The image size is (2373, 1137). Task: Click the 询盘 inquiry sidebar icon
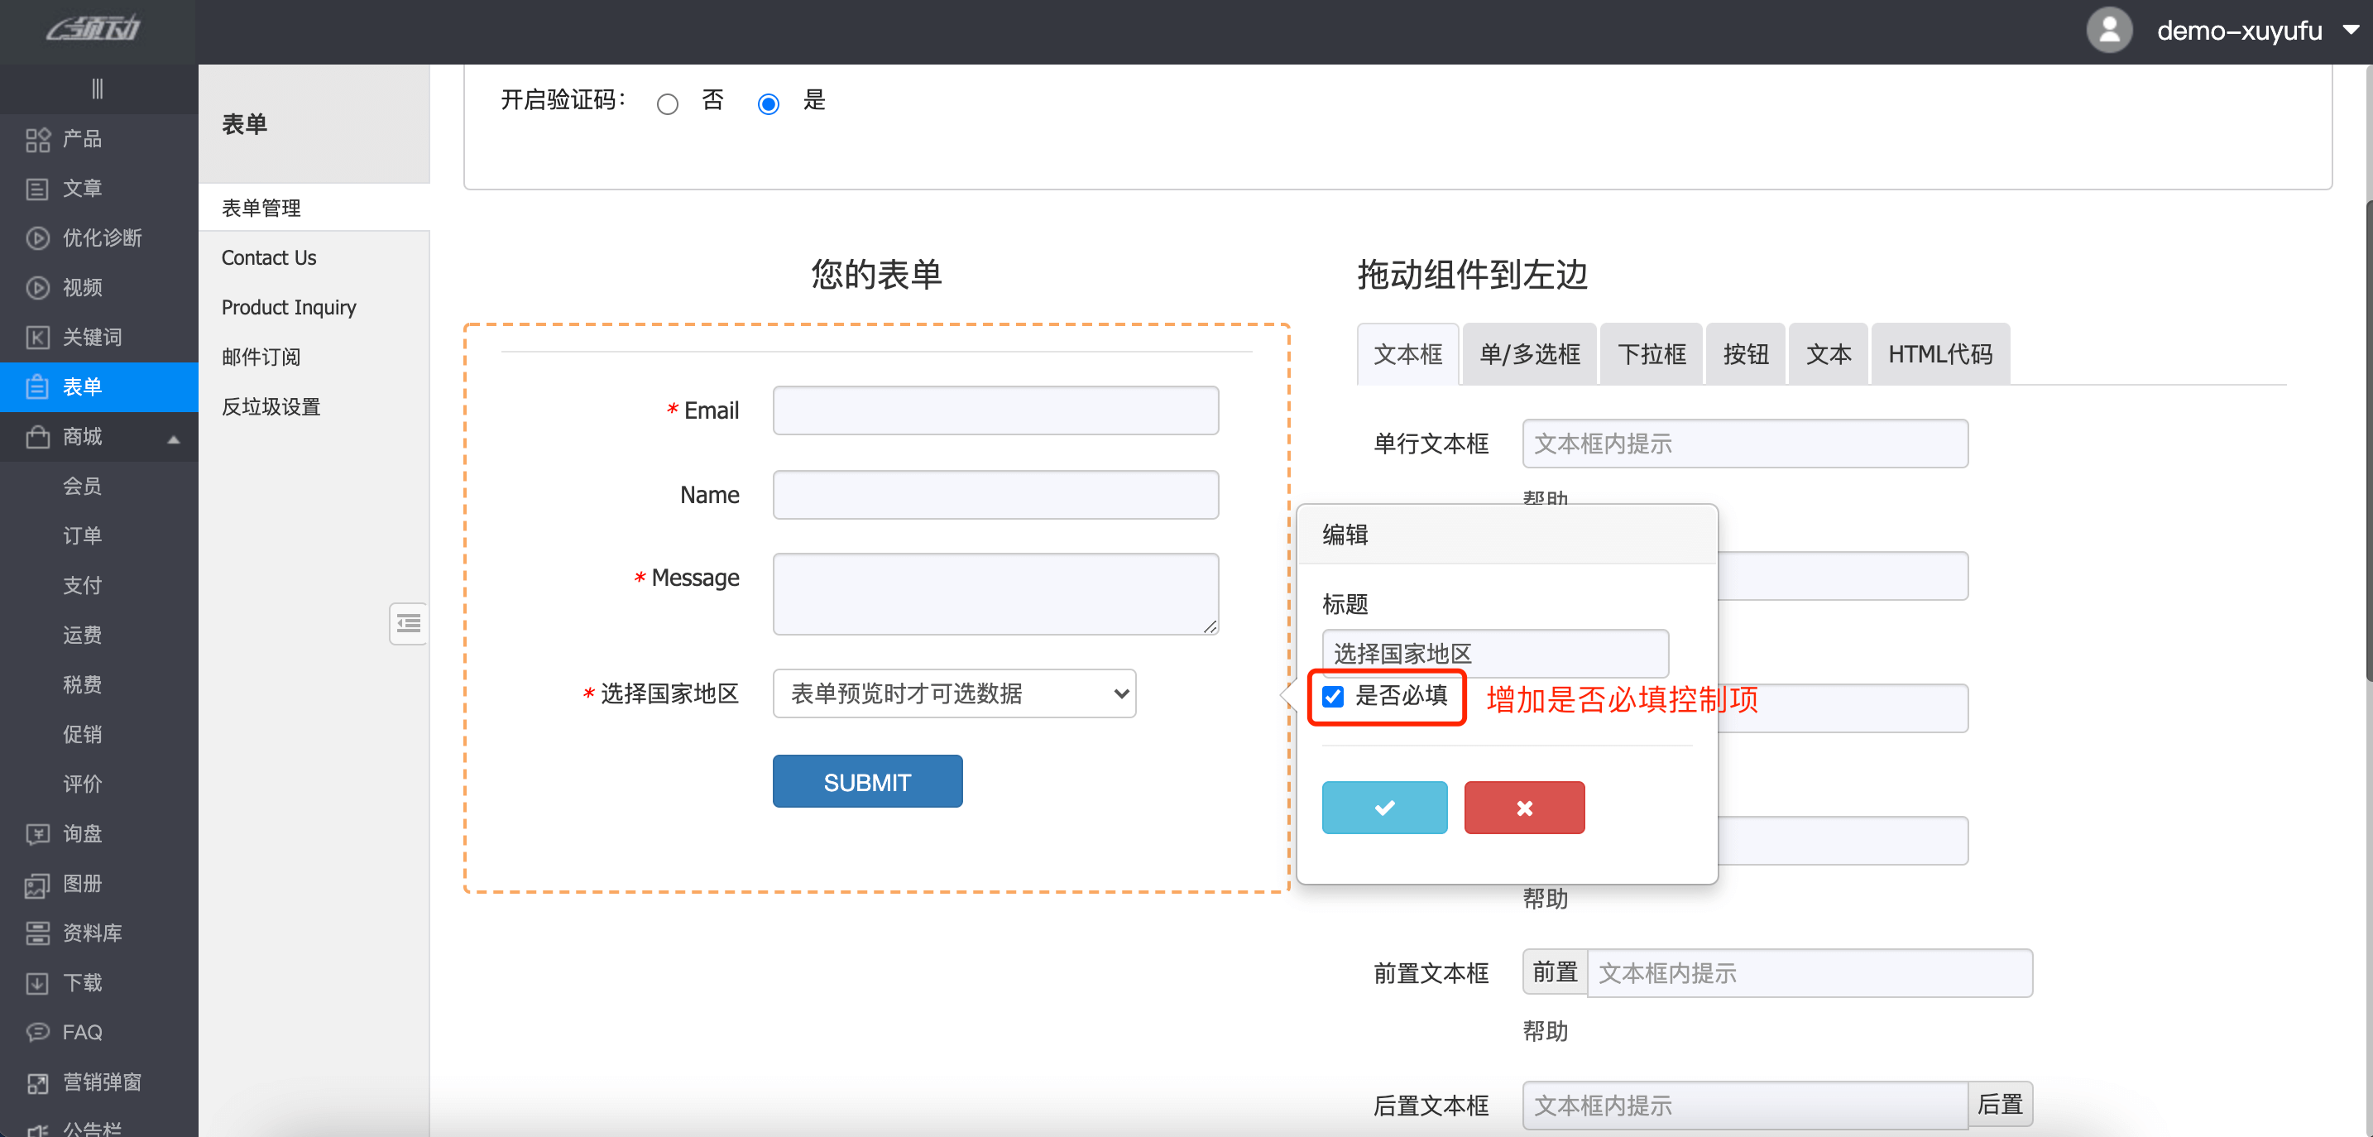[x=38, y=834]
